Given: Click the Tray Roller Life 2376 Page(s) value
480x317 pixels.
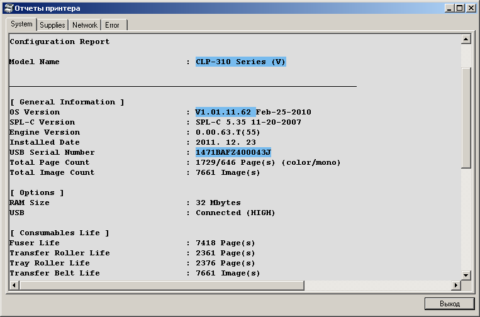Looking at the screenshot, I should 226,263.
